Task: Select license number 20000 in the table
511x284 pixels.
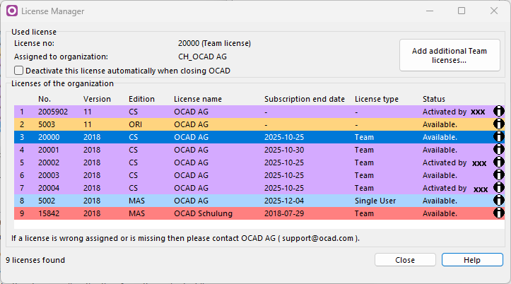Action: tap(49, 137)
